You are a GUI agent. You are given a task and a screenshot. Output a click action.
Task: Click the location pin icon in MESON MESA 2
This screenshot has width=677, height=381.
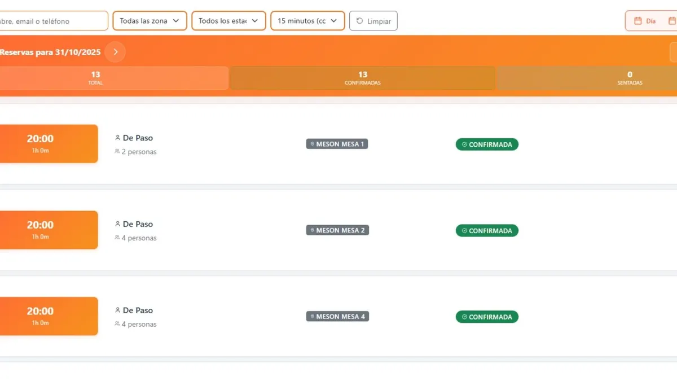click(312, 231)
